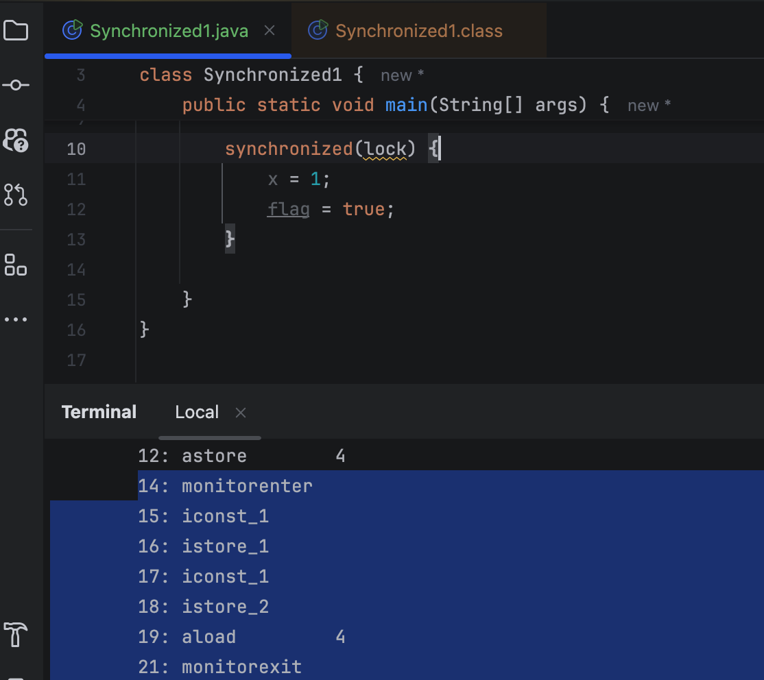The width and height of the screenshot is (764, 680).
Task: Click the astore instruction line in terminal output
Action: coord(213,455)
